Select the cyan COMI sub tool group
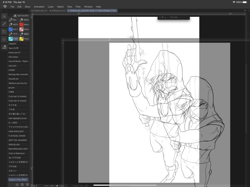This screenshot has height=187, width=250. (13, 39)
